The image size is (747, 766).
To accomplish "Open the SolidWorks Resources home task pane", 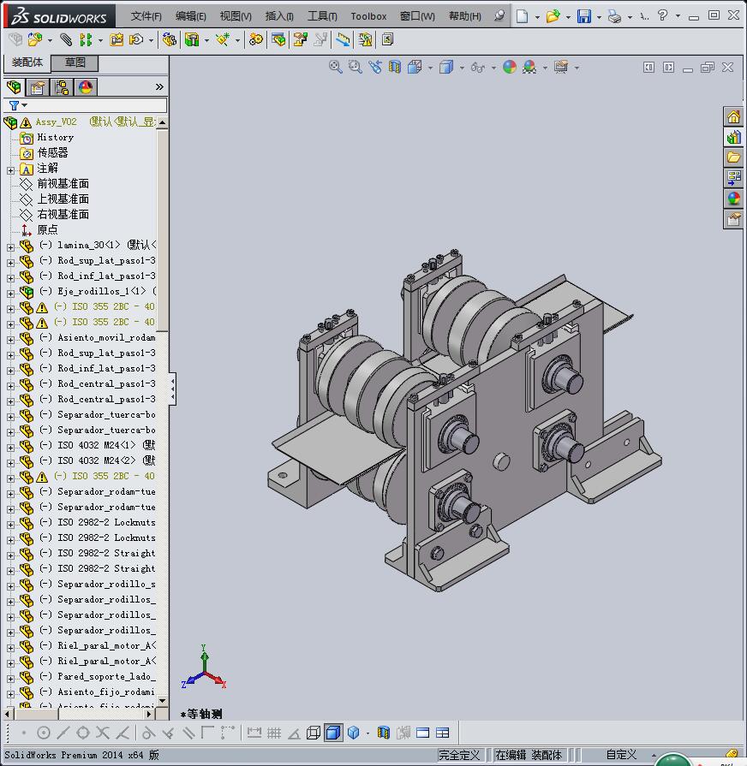I will tap(733, 116).
